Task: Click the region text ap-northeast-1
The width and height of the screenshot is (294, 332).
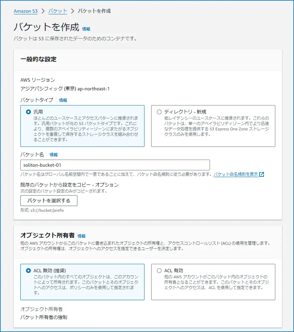Action: [93, 89]
